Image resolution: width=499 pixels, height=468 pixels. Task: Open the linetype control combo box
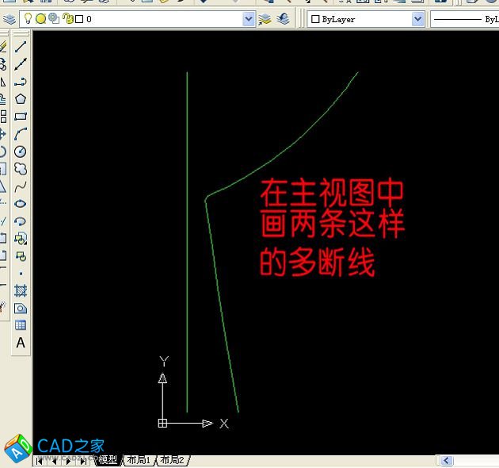point(465,20)
